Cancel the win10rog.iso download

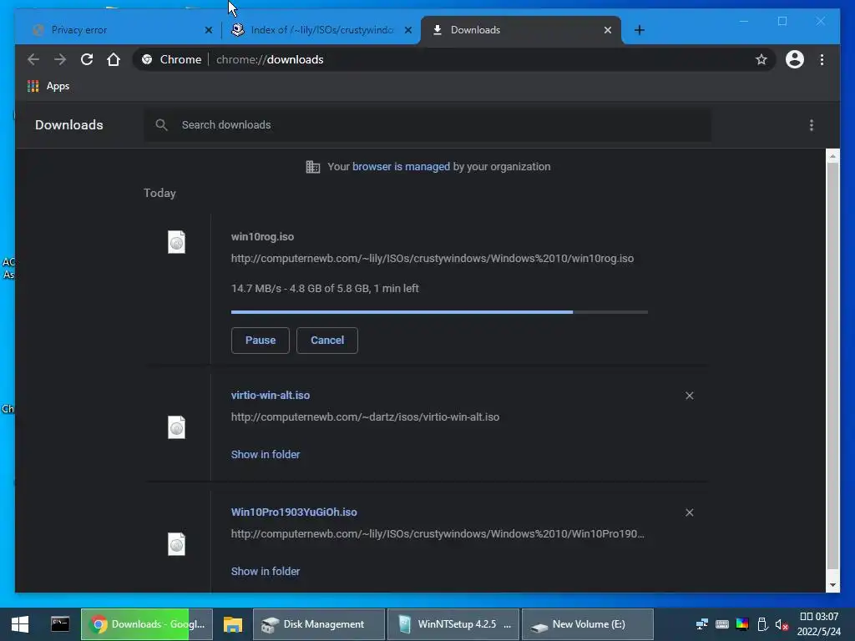327,341
